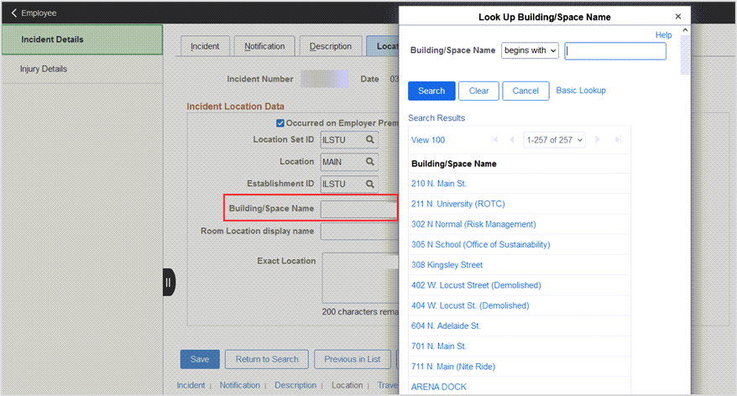Viewport: 737px width, 396px height.
Task: Open Injury Details in sidebar
Action: pyautogui.click(x=82, y=69)
